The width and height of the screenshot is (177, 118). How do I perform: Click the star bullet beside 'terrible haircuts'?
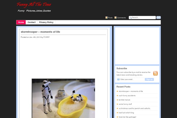pyautogui.click(x=117, y=100)
